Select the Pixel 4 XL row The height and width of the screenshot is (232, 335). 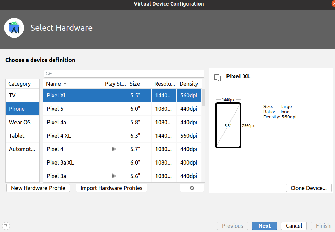click(x=122, y=136)
